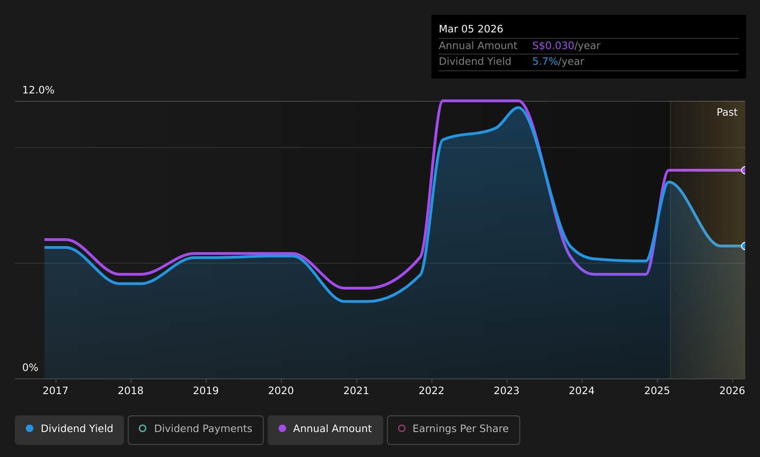Click the 2022 x-axis label

tap(431, 391)
